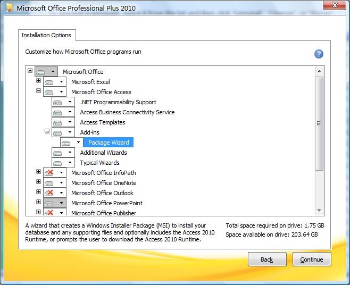Viewport: 350px width, 285px height.
Task: Expand the Microsoft Office Publisher node
Action: tap(38, 212)
